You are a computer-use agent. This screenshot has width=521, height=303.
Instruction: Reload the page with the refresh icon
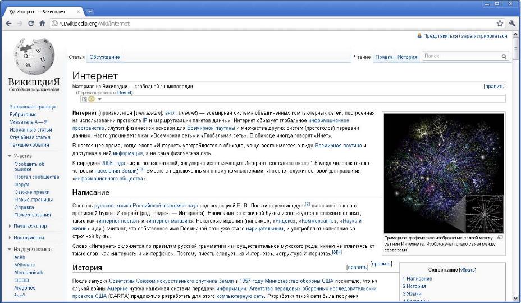click(x=31, y=24)
